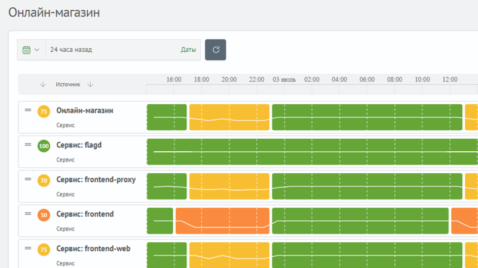Open the 'Онлайн-магазин' service row title
This screenshot has width=478, height=268.
point(85,111)
